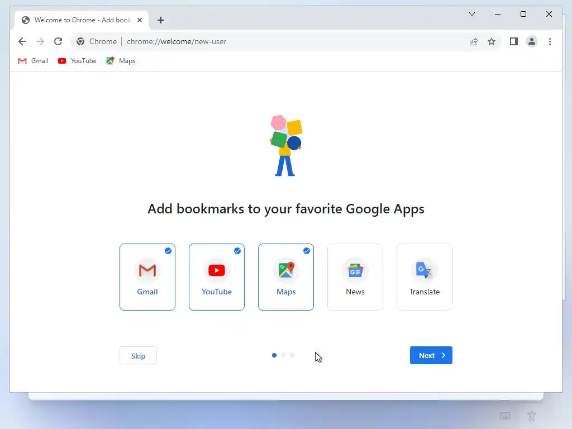Open the Gmail bookmark in the bookmarks bar
572x429 pixels.
point(33,61)
